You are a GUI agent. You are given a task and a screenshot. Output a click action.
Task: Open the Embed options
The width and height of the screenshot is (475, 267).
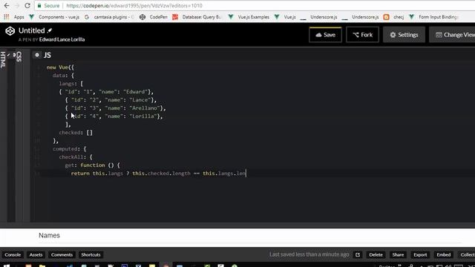(x=444, y=255)
